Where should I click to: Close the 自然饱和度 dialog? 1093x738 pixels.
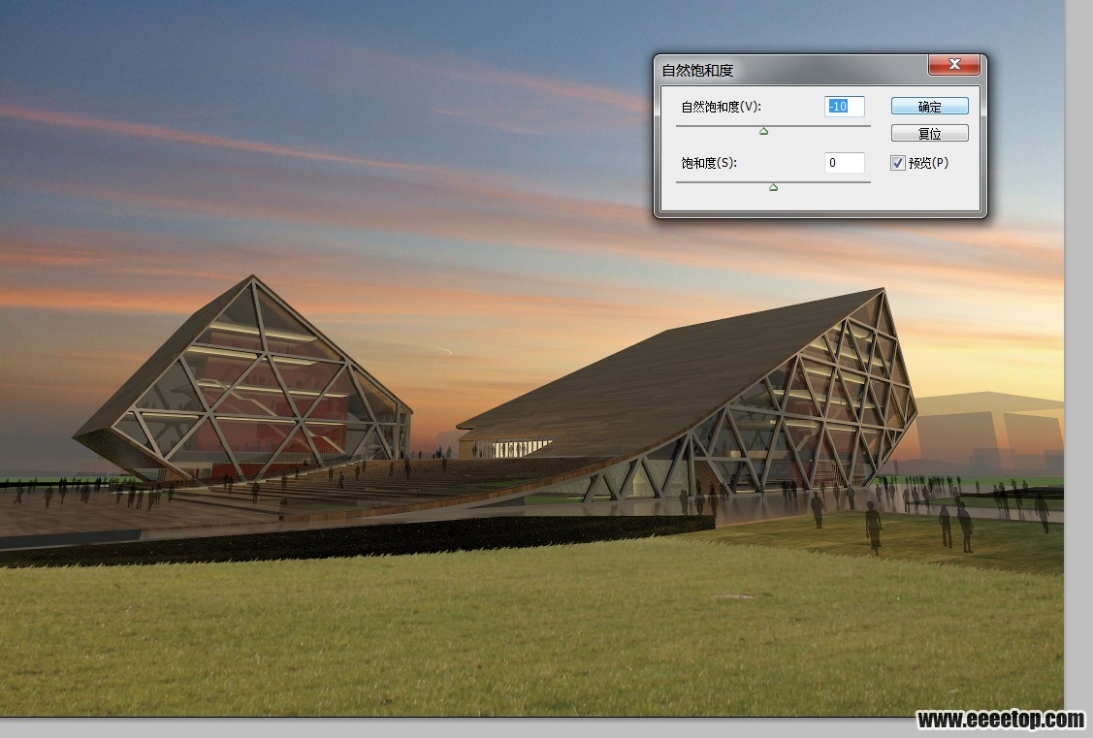(954, 65)
